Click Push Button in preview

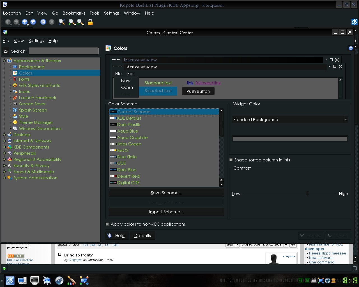(198, 91)
